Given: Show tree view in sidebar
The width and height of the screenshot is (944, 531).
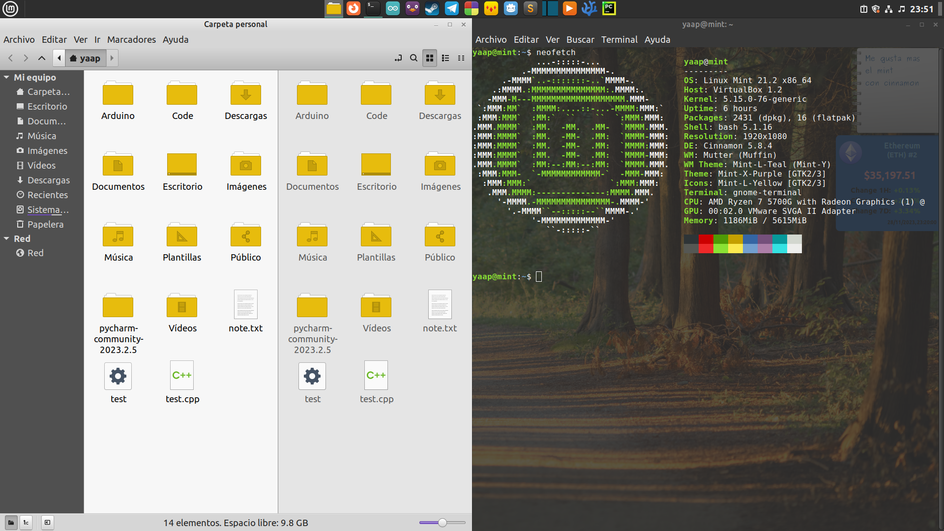Looking at the screenshot, I should 26,523.
